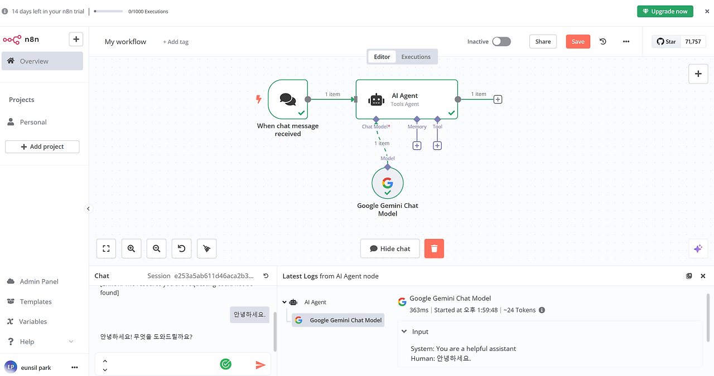Viewport: 714px width, 376px height.
Task: Click the Share button
Action: point(543,42)
